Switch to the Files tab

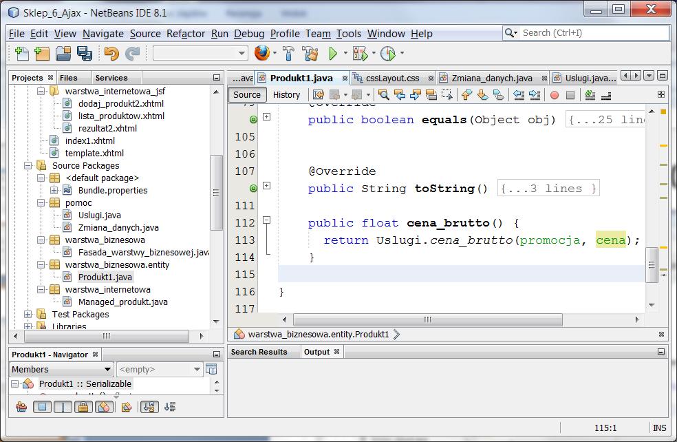69,78
